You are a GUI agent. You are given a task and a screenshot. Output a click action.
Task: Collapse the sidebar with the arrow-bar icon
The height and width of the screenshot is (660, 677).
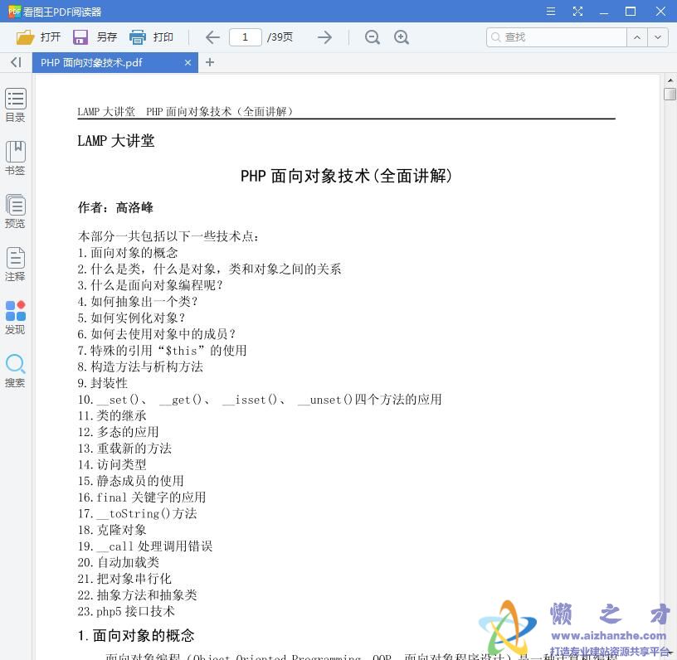16,62
